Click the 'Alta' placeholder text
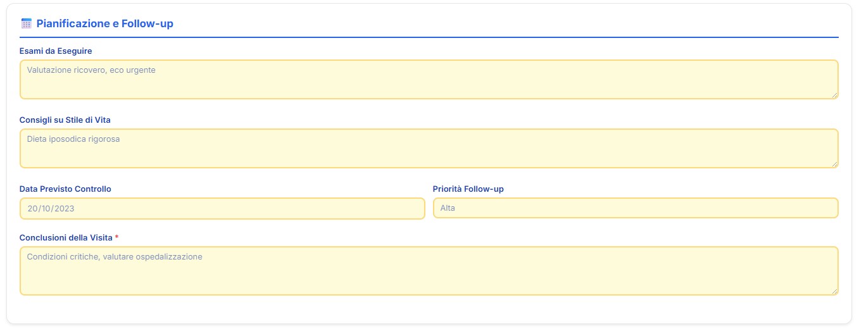This screenshot has height=331, width=859. point(448,208)
